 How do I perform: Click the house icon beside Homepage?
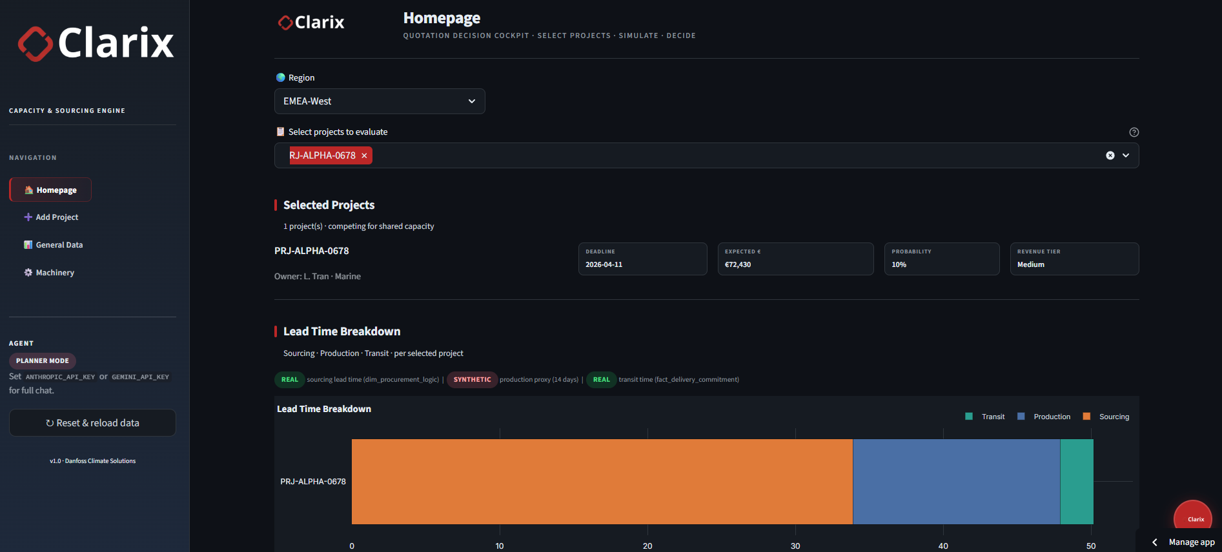pyautogui.click(x=28, y=190)
